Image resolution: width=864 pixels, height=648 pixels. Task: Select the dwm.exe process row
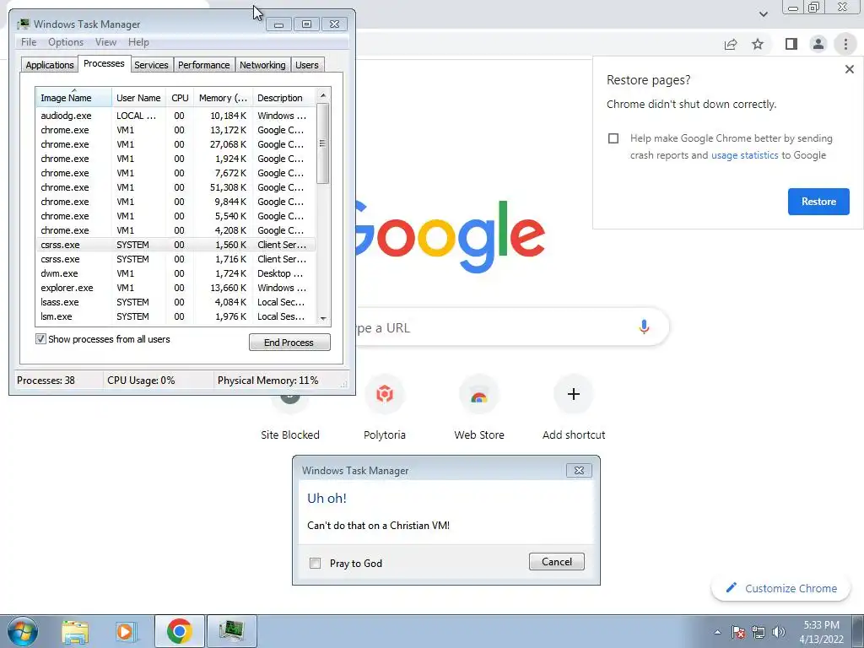pyautogui.click(x=175, y=273)
